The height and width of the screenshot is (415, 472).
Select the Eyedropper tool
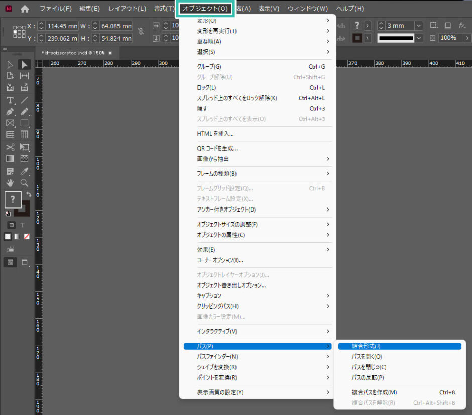click(24, 170)
